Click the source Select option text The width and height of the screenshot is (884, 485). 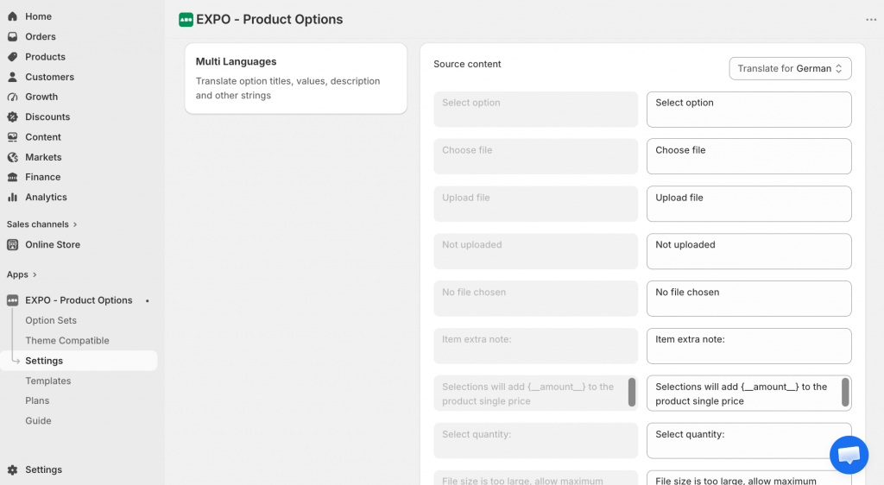pyautogui.click(x=471, y=103)
